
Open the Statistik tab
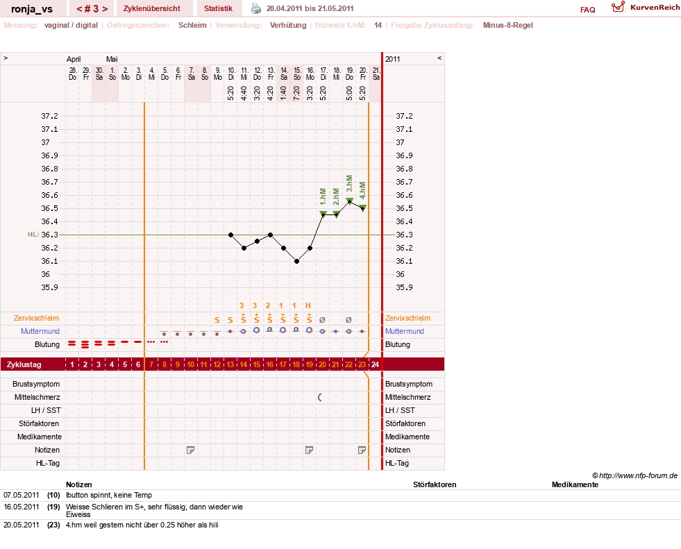tap(218, 8)
